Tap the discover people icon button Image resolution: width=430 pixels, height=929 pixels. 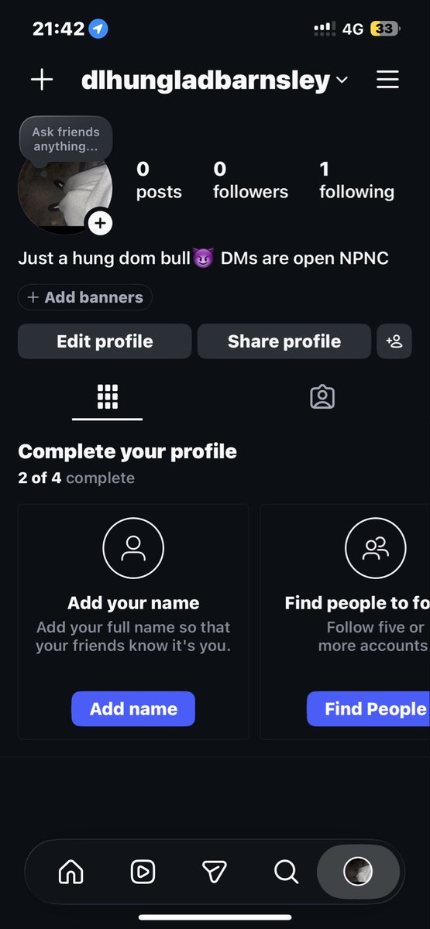394,341
